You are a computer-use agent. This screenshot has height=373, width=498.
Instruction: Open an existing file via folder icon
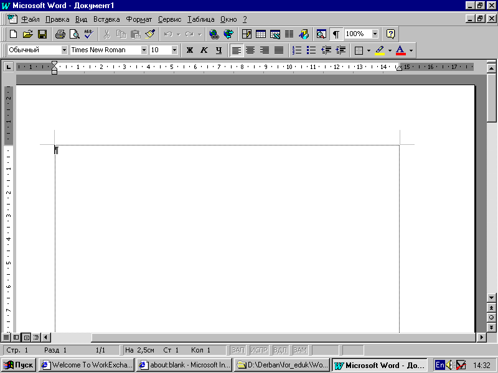point(27,34)
